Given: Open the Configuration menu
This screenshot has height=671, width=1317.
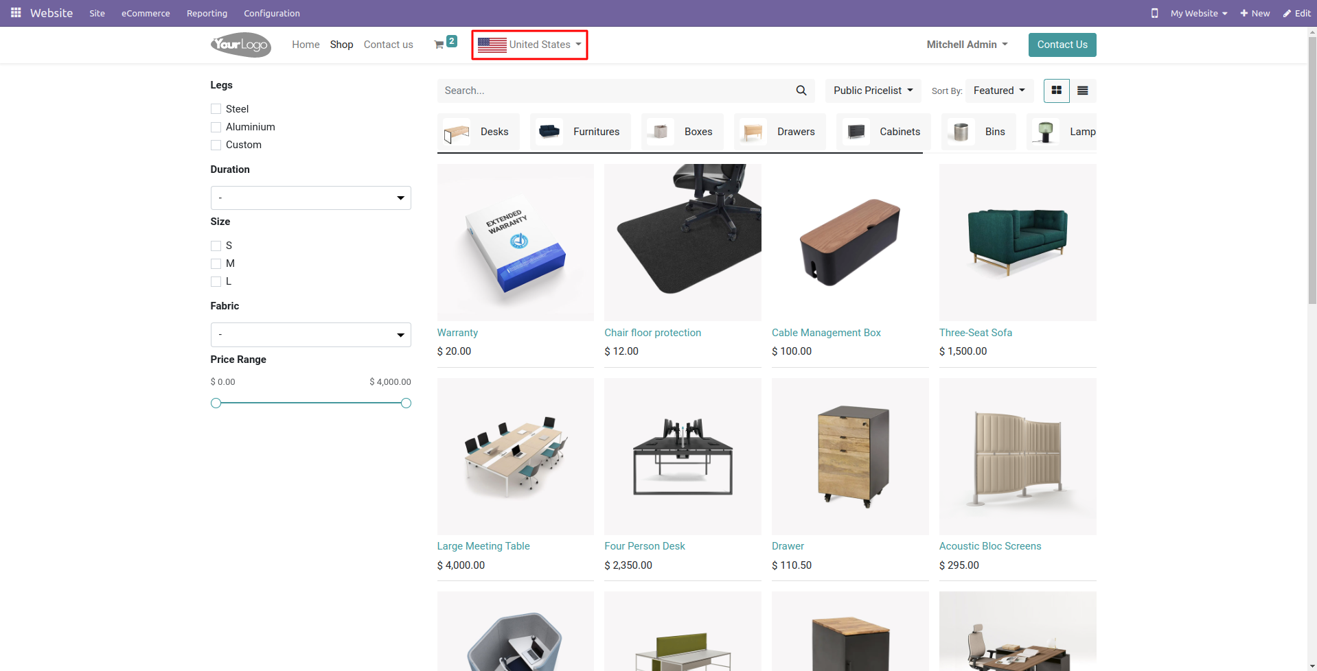Looking at the screenshot, I should 271,13.
